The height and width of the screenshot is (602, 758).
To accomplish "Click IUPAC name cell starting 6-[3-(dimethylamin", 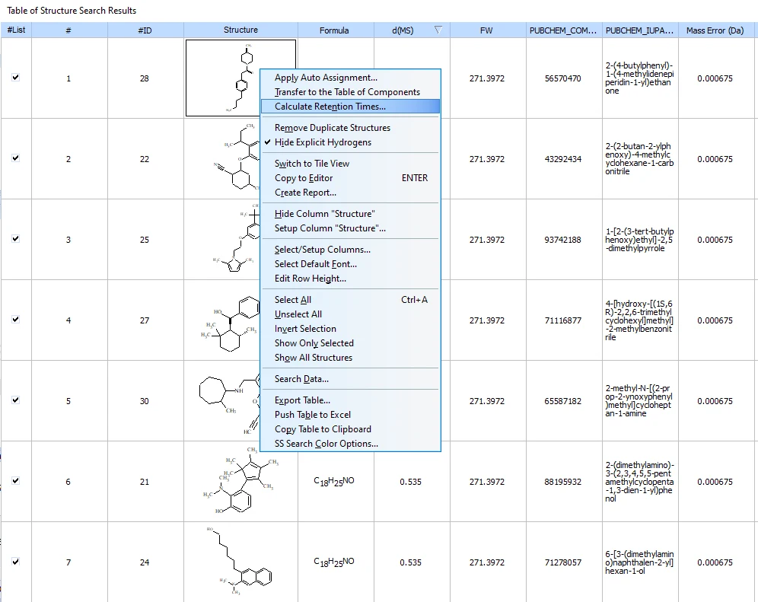I will click(639, 562).
